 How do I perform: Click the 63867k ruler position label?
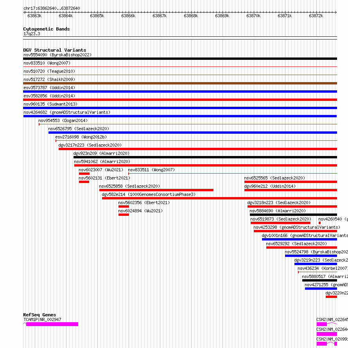click(x=160, y=16)
